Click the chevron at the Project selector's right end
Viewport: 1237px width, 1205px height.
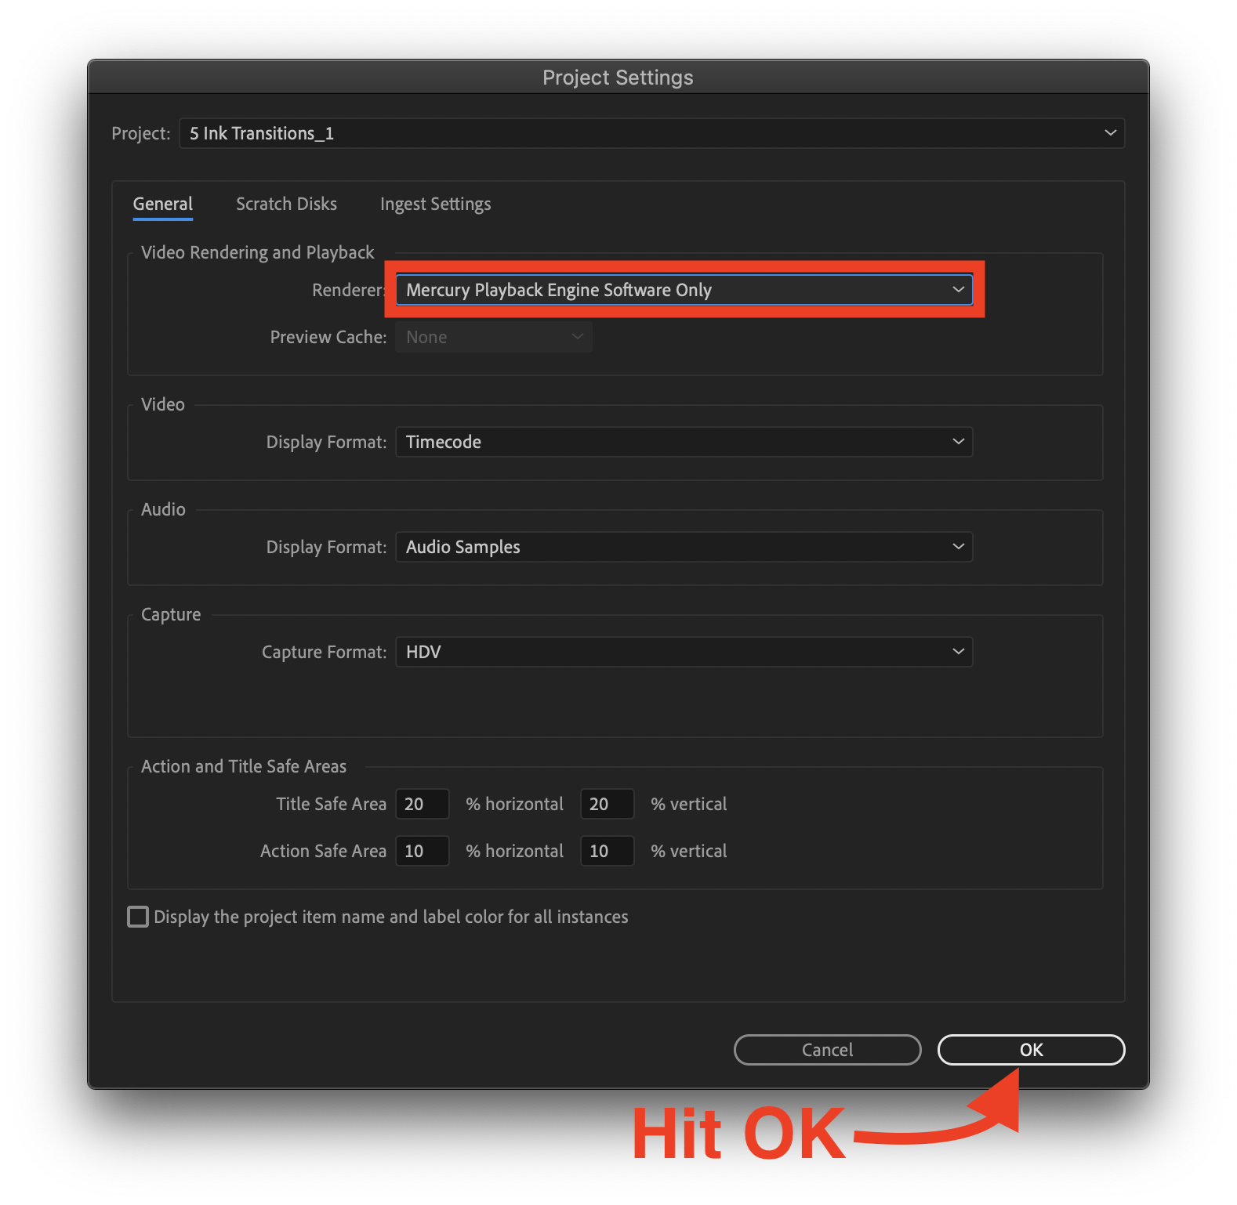tap(1110, 133)
